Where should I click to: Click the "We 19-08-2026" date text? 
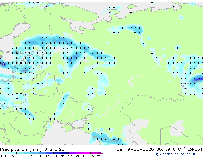coord(135,149)
